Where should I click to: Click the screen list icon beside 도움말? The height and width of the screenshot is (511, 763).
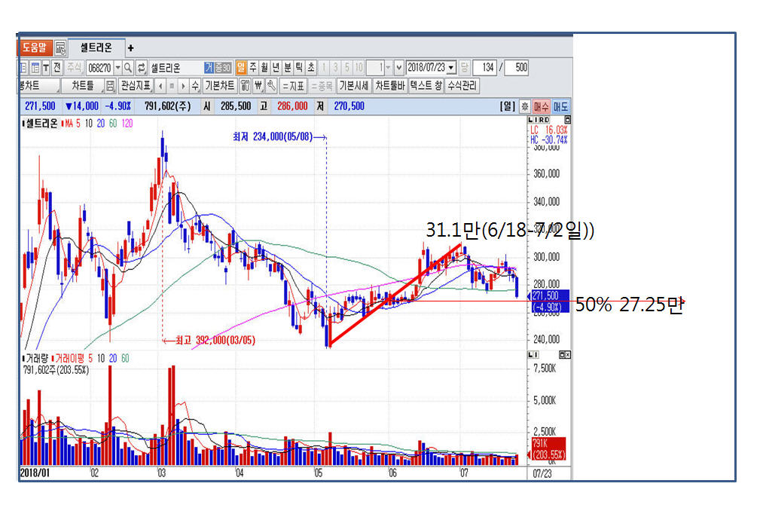60,47
